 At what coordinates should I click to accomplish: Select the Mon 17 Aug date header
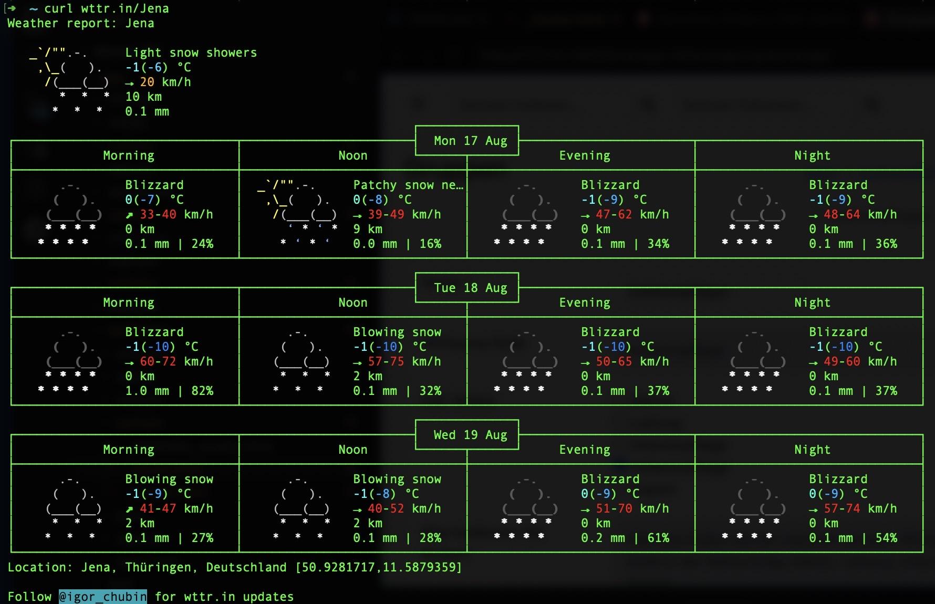click(x=471, y=141)
